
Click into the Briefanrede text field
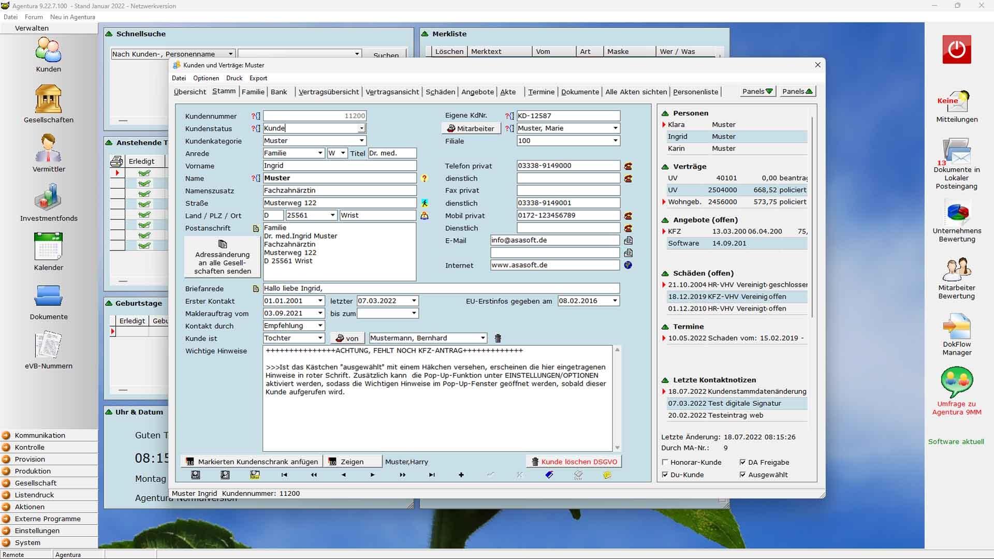tap(441, 288)
